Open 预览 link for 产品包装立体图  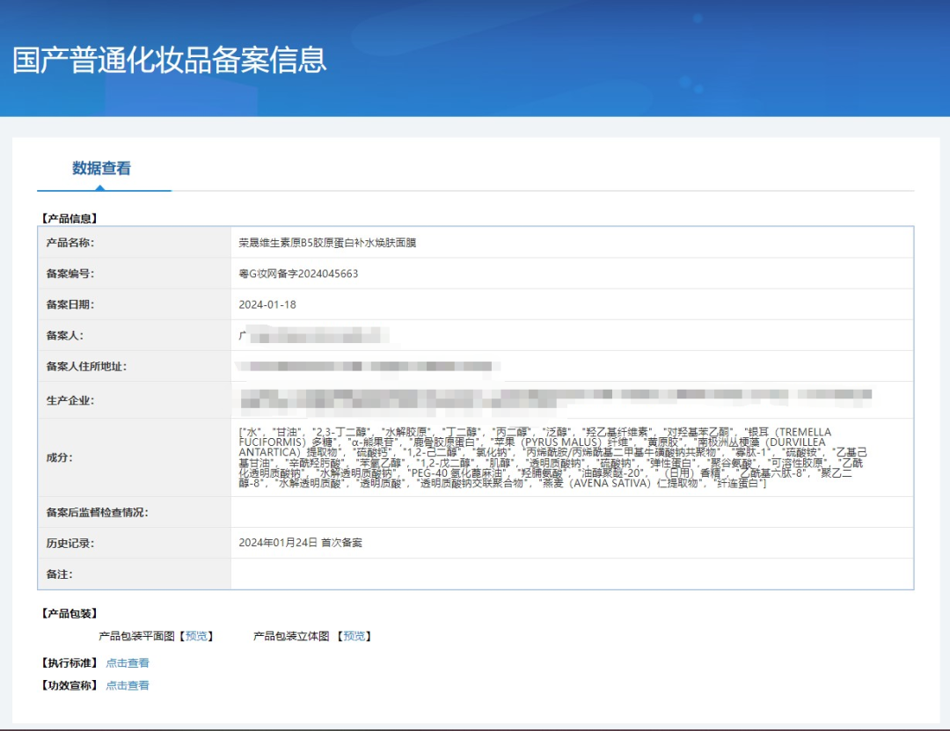click(355, 636)
